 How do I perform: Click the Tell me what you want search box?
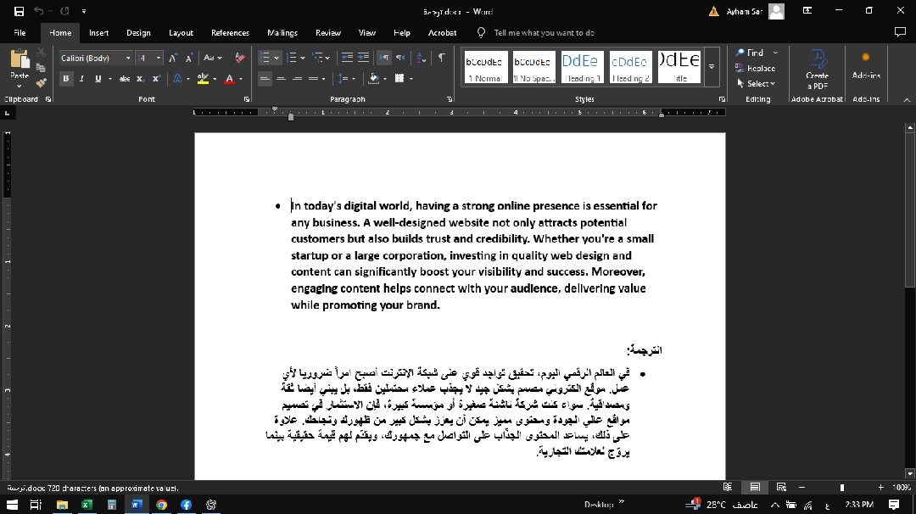coord(544,33)
